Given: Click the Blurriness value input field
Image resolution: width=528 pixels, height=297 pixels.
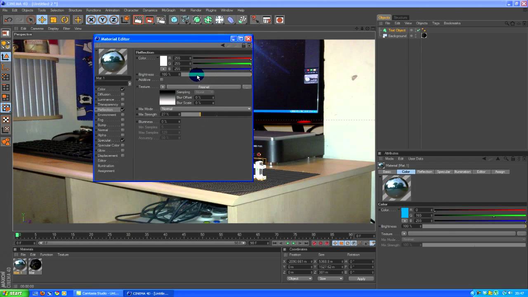Looking at the screenshot, I should pyautogui.click(x=169, y=122).
